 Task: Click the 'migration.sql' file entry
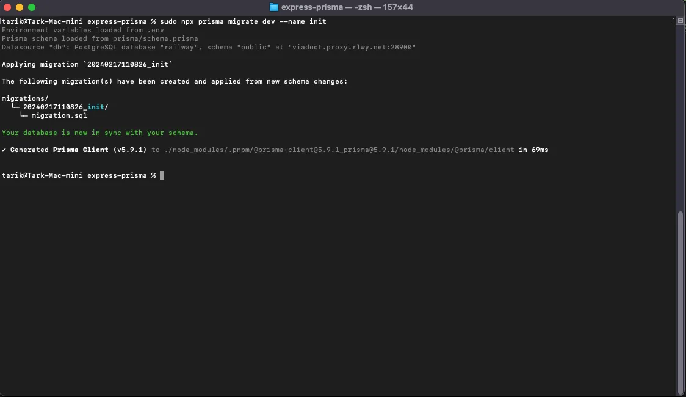tap(59, 115)
